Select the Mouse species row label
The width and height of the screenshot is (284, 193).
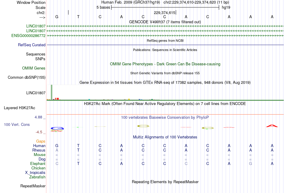[x=40, y=155]
